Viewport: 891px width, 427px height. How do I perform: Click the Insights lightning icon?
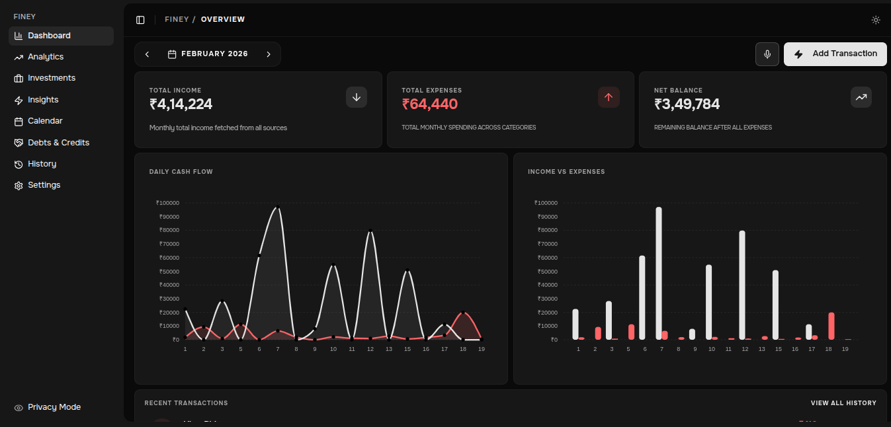tap(19, 100)
